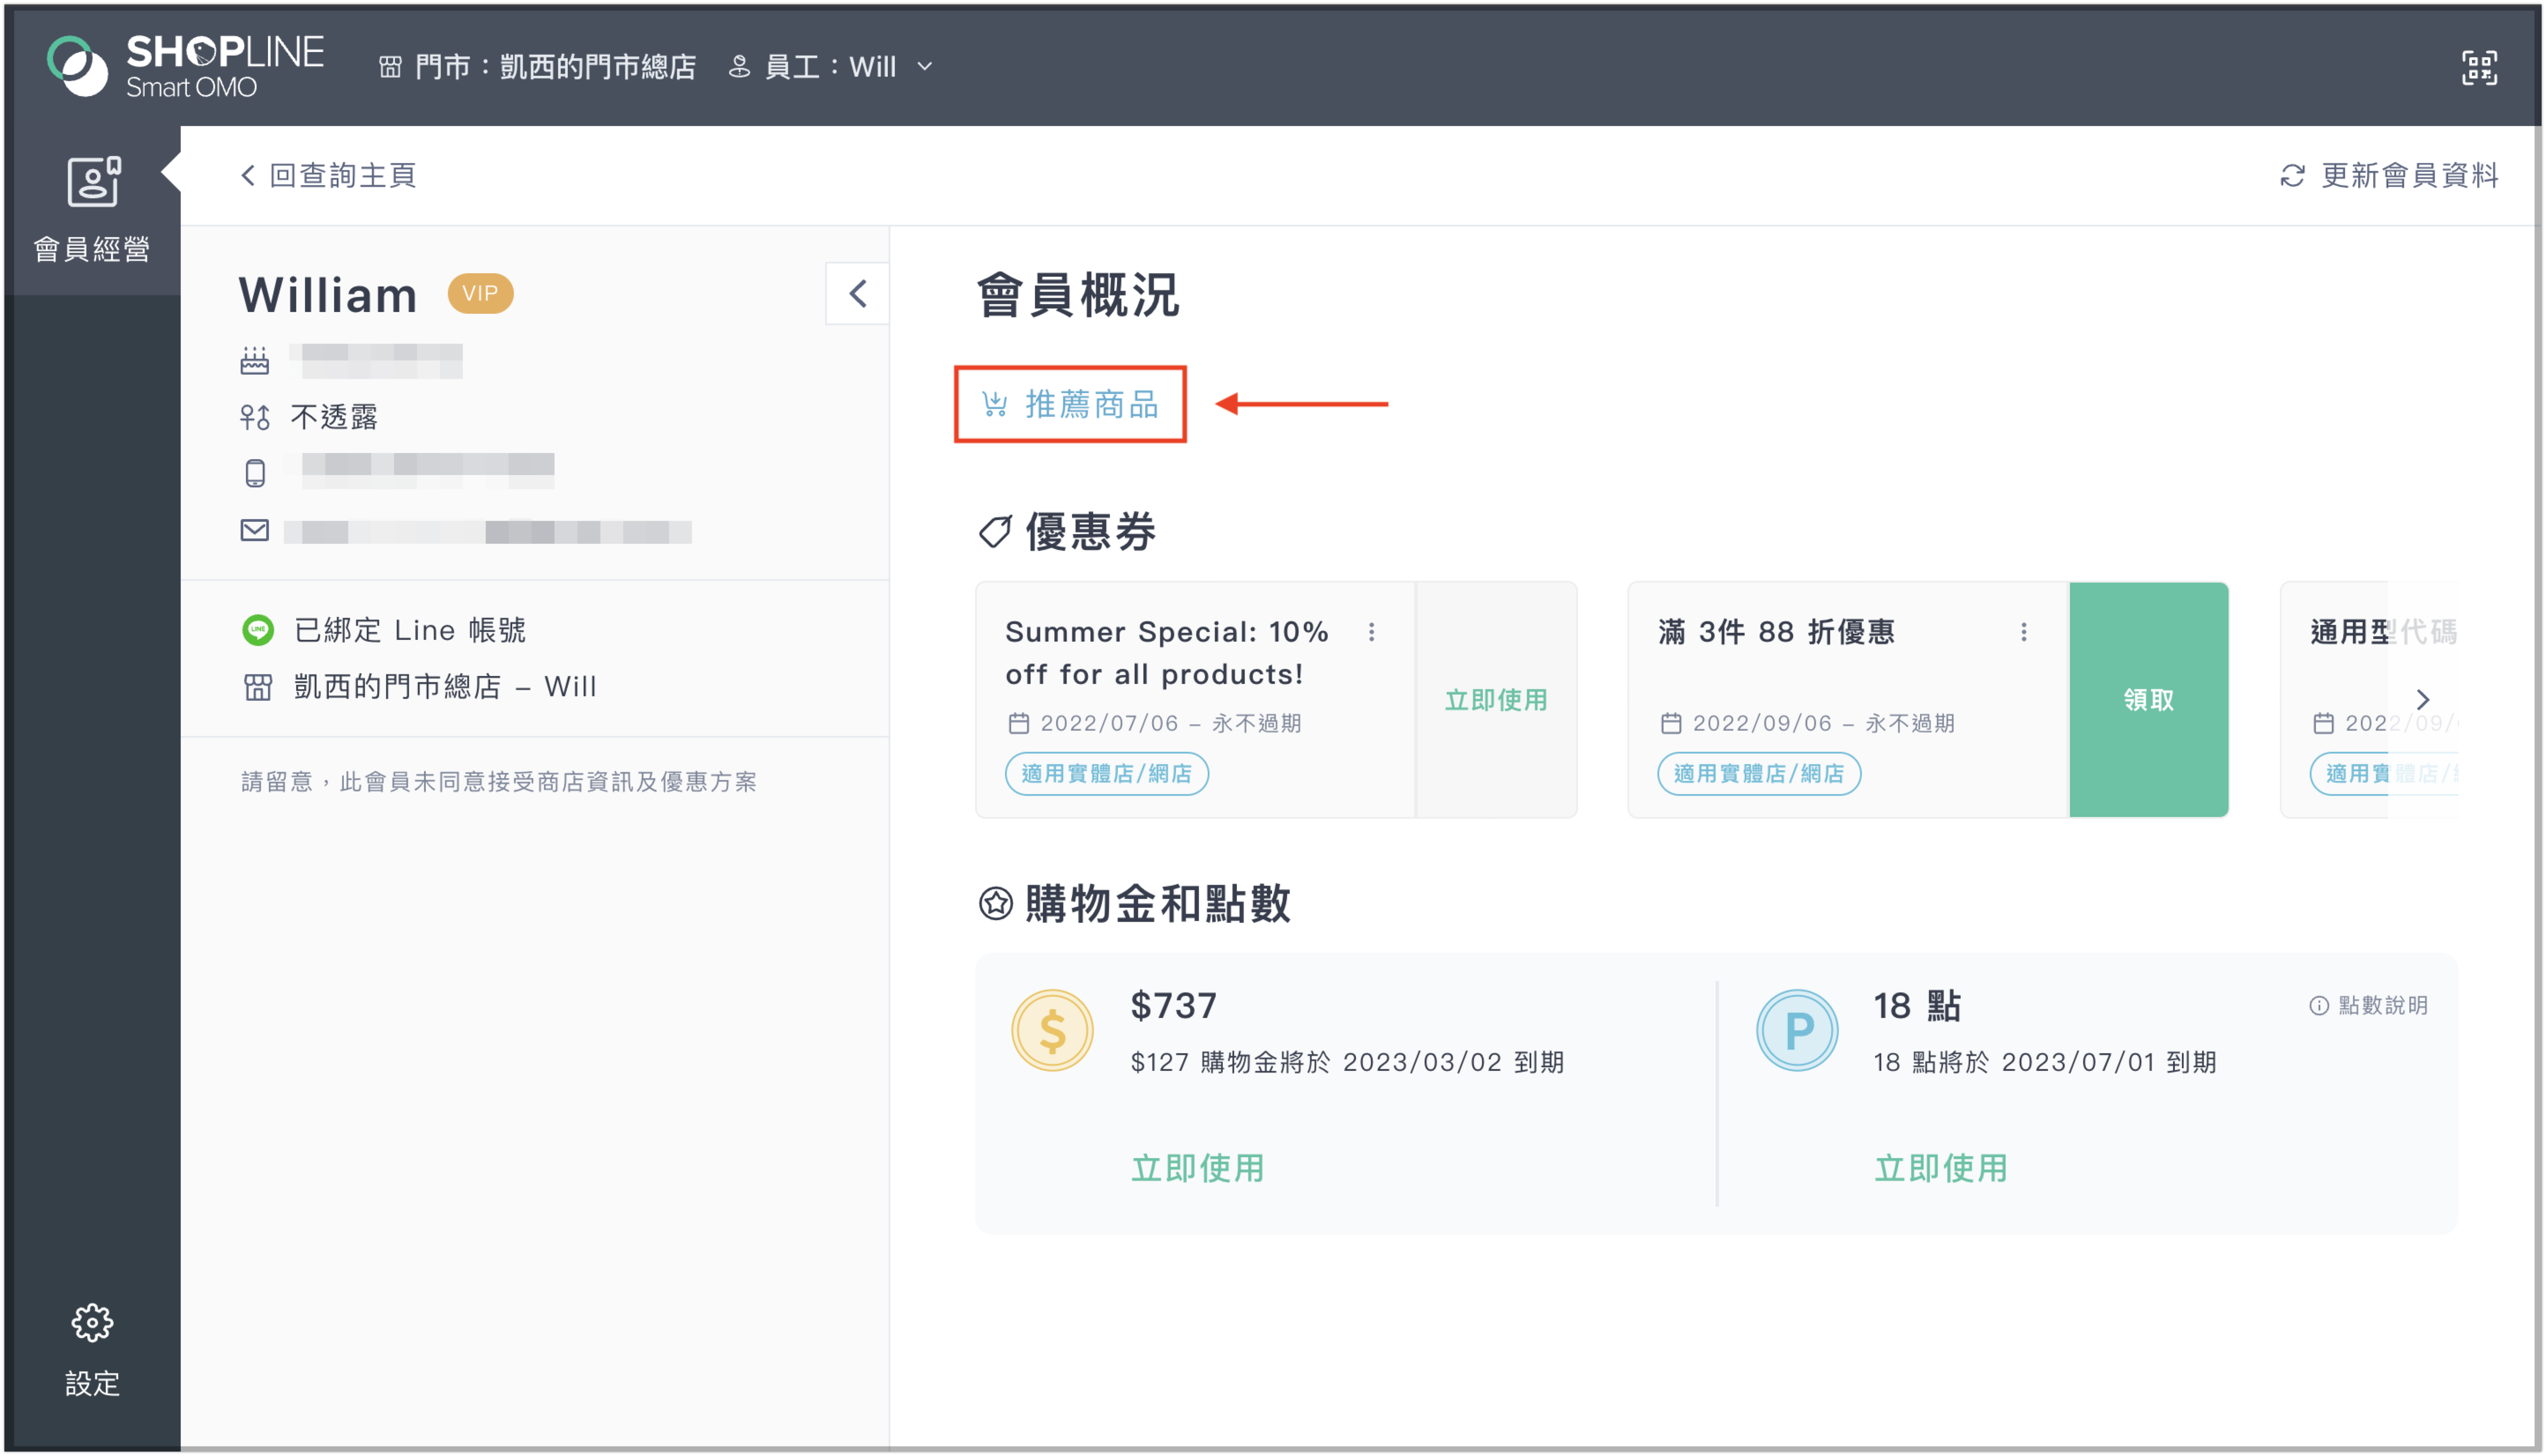The image size is (2546, 1456).
Task: Go back via 回查詢主頁
Action: click(x=329, y=175)
